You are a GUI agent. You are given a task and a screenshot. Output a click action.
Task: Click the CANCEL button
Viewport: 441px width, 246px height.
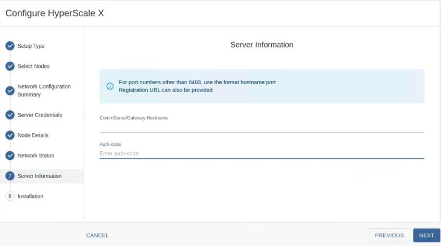[x=97, y=235]
